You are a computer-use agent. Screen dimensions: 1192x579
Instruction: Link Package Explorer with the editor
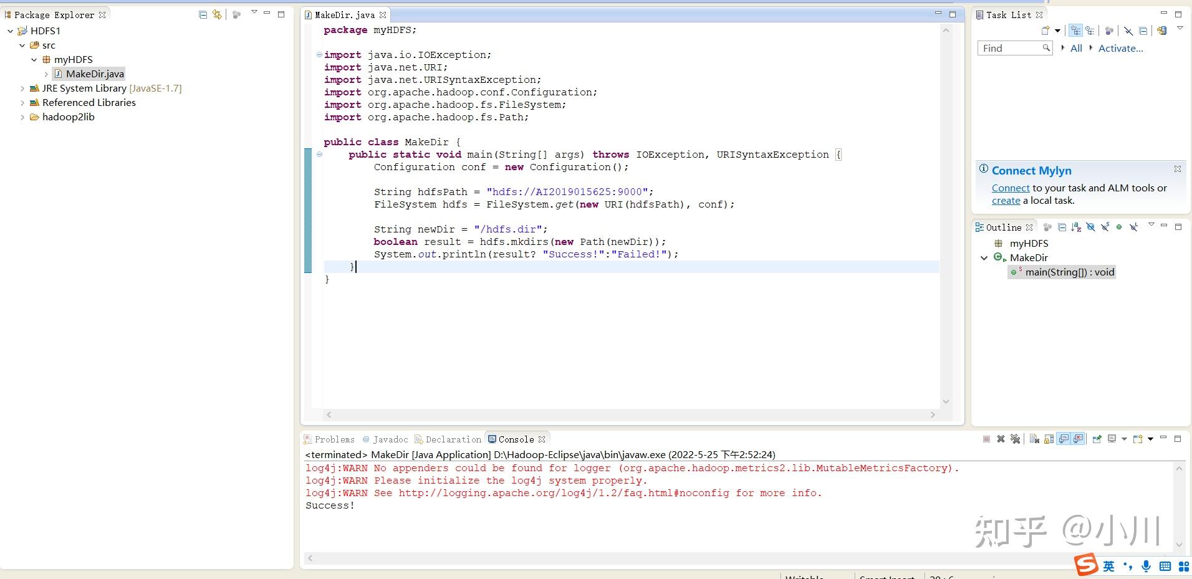(x=216, y=14)
